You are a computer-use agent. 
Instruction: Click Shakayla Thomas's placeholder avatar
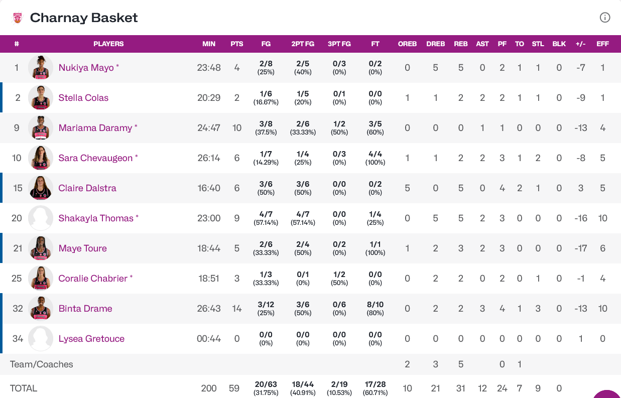tap(41, 218)
